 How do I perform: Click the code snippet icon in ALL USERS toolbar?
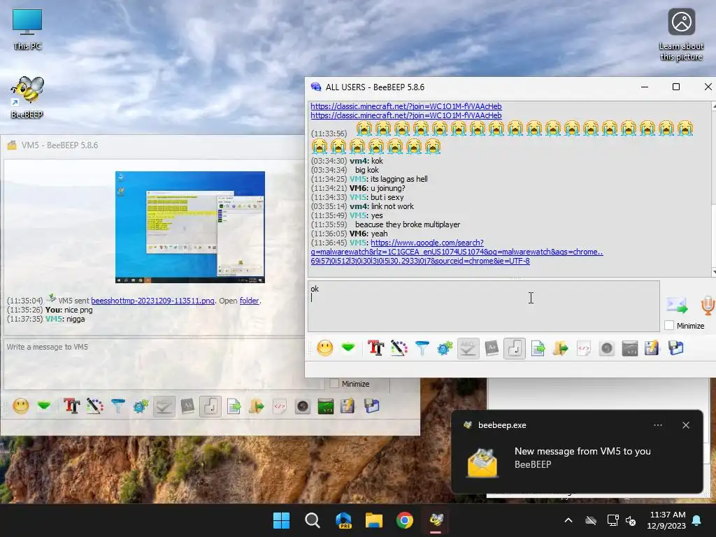point(584,348)
